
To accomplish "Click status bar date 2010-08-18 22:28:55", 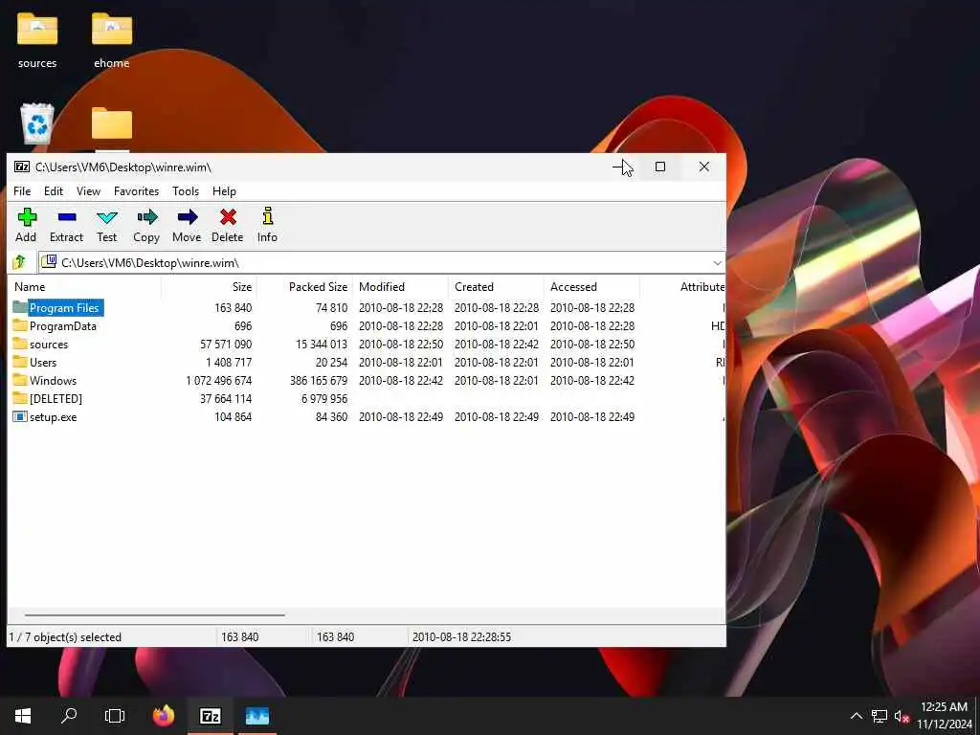I will click(461, 636).
